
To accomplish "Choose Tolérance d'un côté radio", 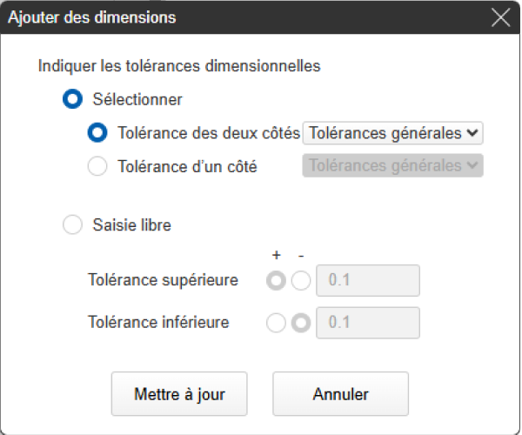I will click(x=98, y=166).
